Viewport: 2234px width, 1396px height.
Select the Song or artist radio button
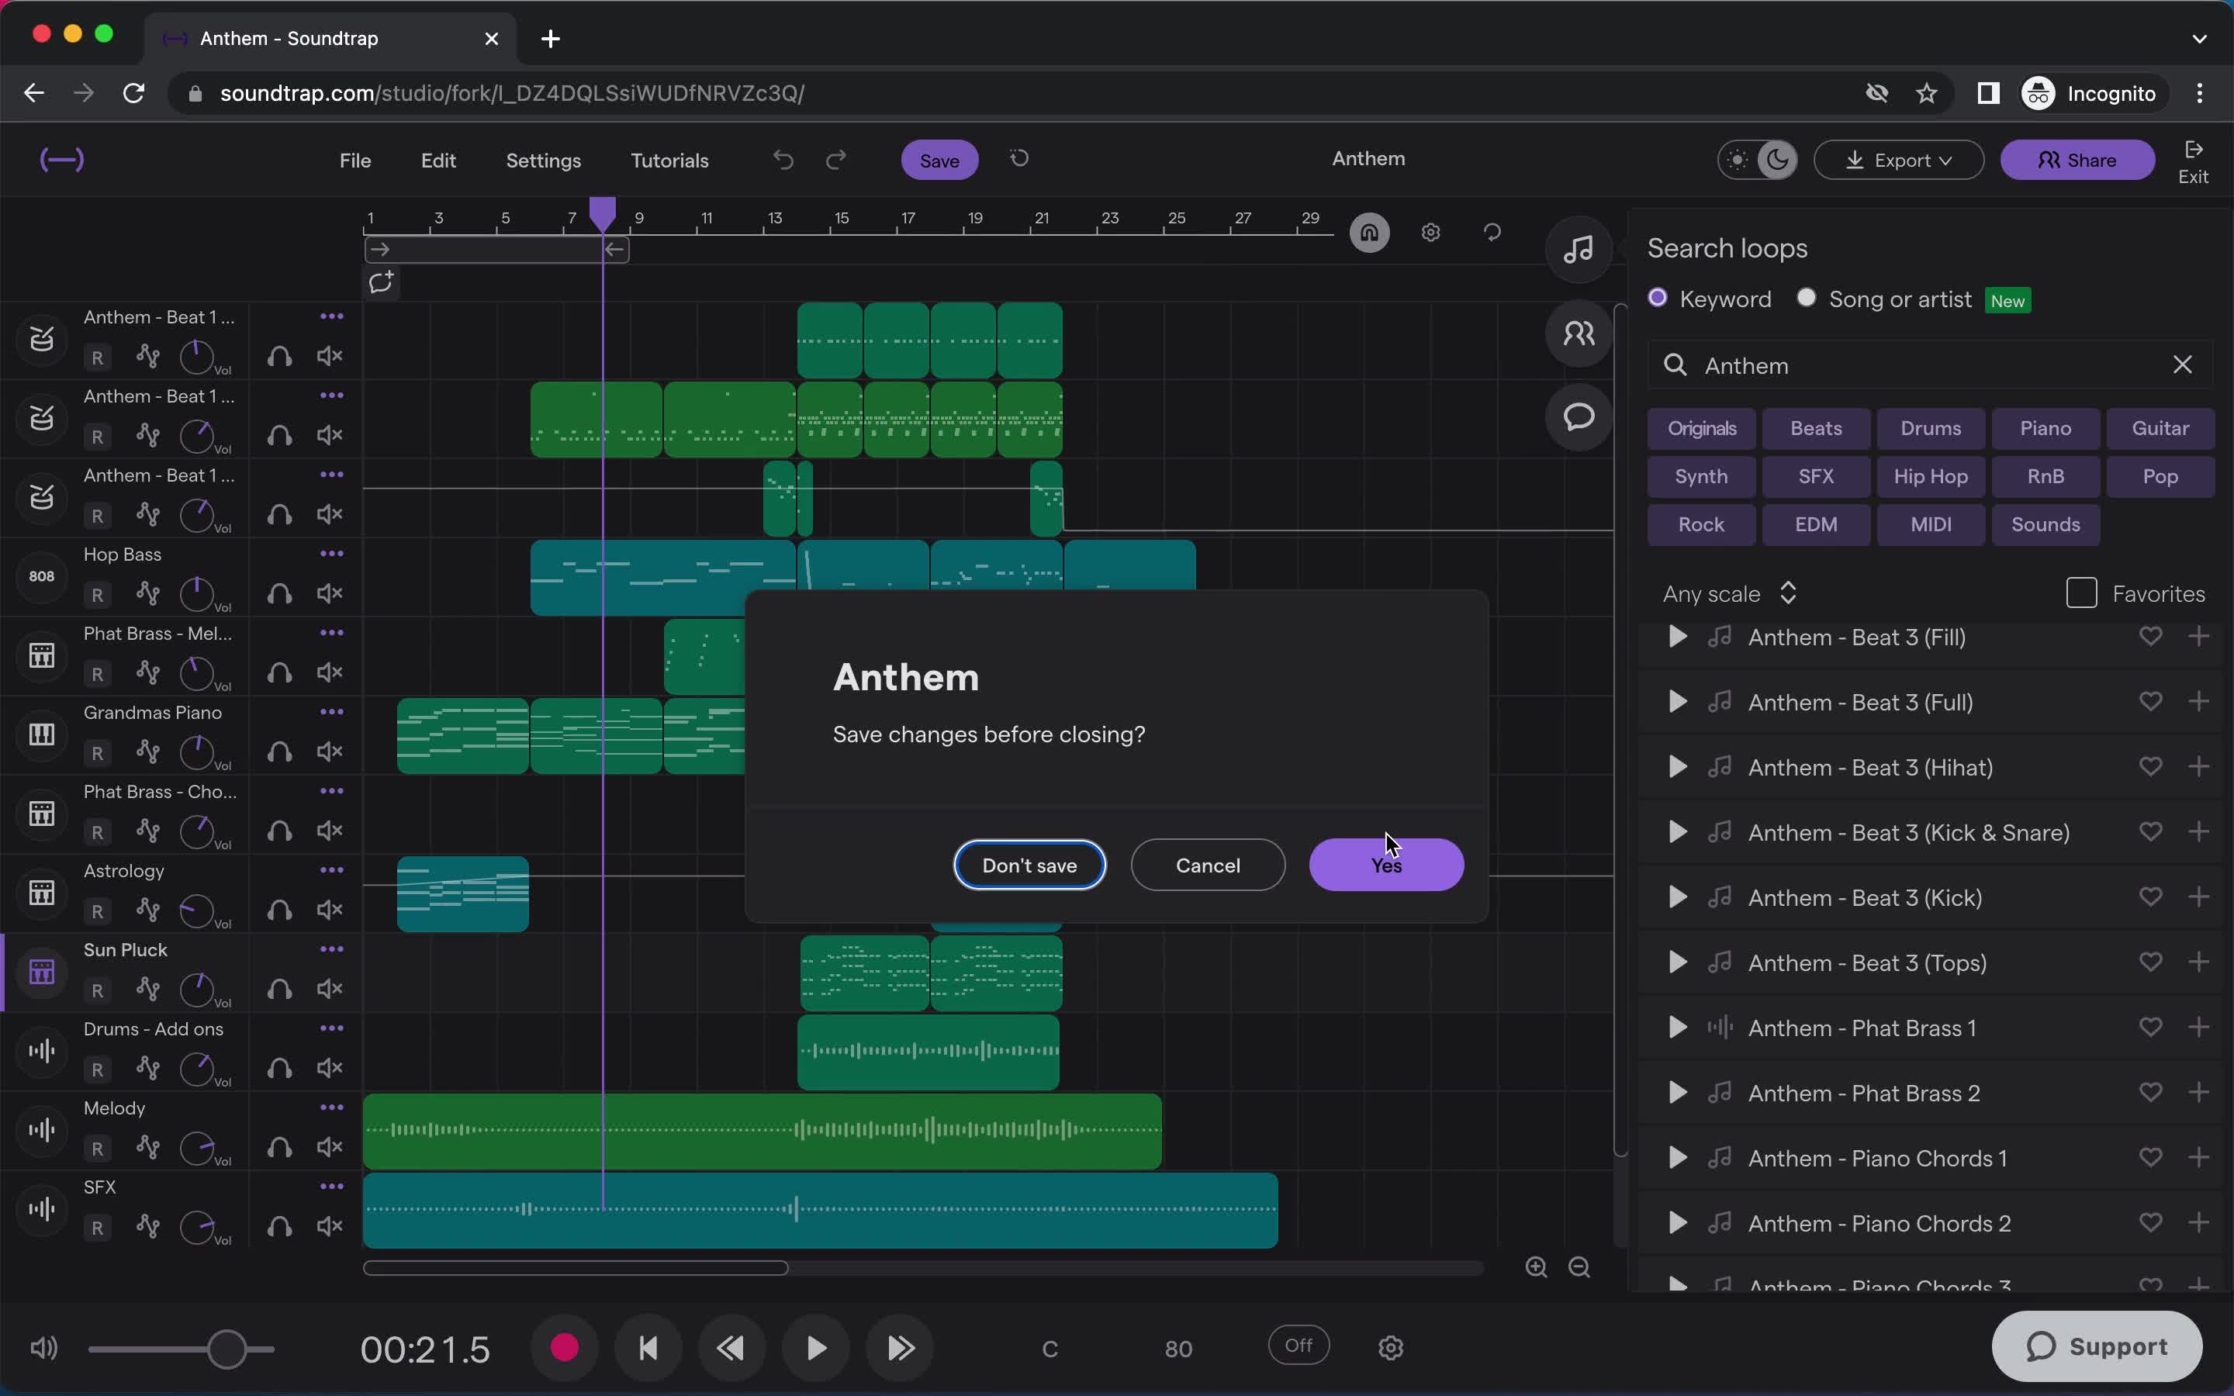(1804, 299)
